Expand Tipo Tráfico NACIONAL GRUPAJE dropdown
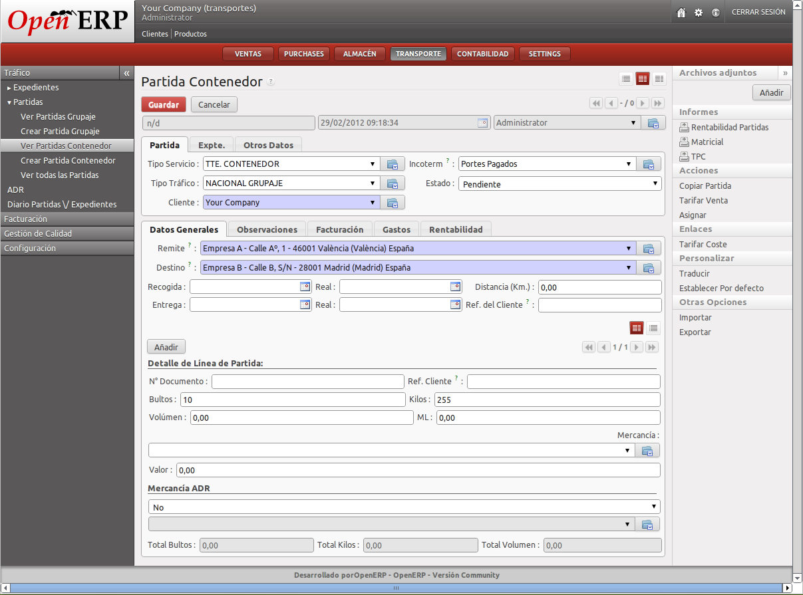This screenshot has height=595, width=803. (x=373, y=183)
